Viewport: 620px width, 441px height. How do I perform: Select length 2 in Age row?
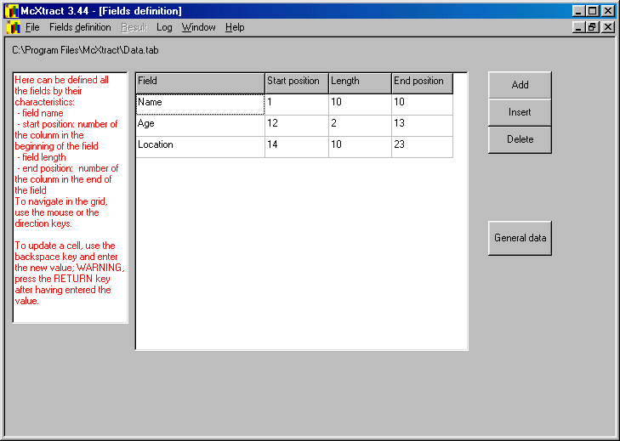(x=360, y=126)
